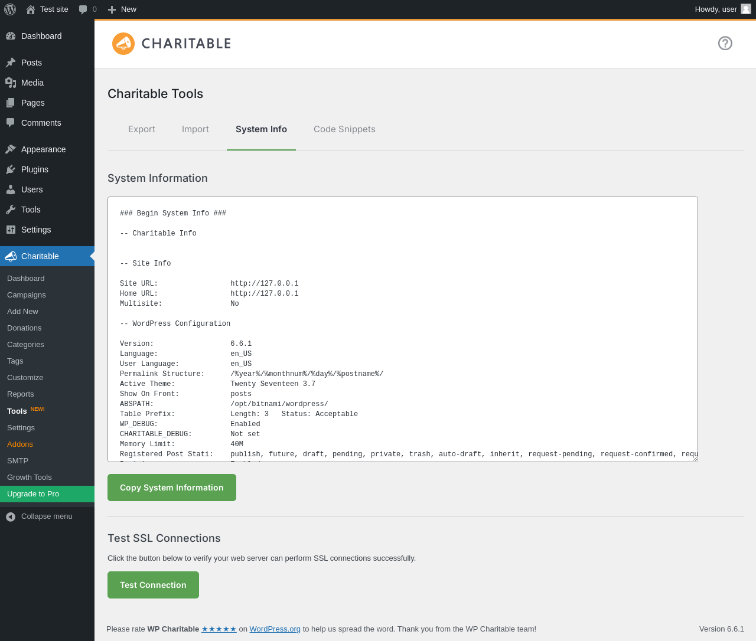The height and width of the screenshot is (641, 756).
Task: Click the home icon beside Test site
Action: point(31,9)
